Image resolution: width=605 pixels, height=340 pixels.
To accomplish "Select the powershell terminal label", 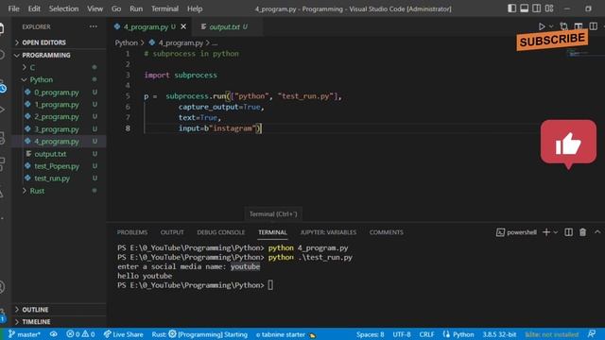I will point(516,232).
